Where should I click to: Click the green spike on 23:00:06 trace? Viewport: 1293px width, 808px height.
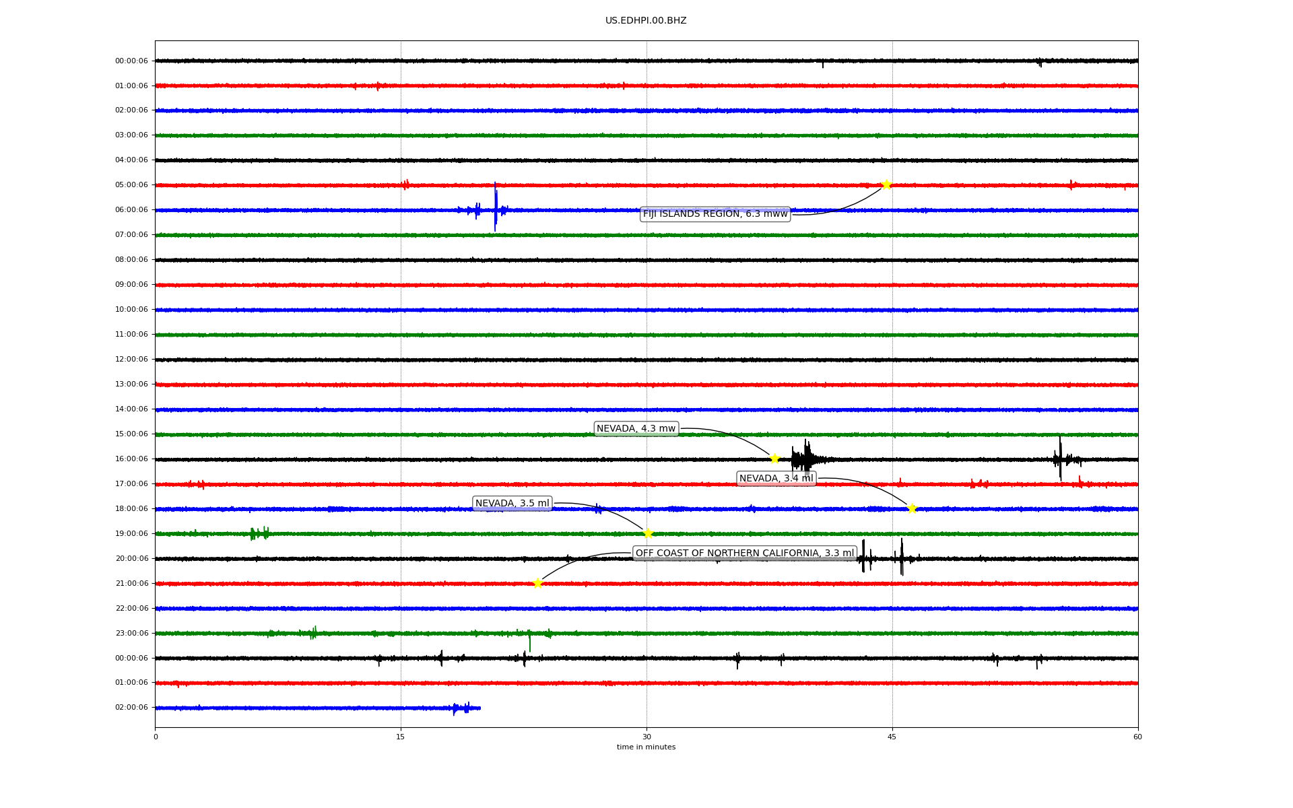[x=530, y=642]
